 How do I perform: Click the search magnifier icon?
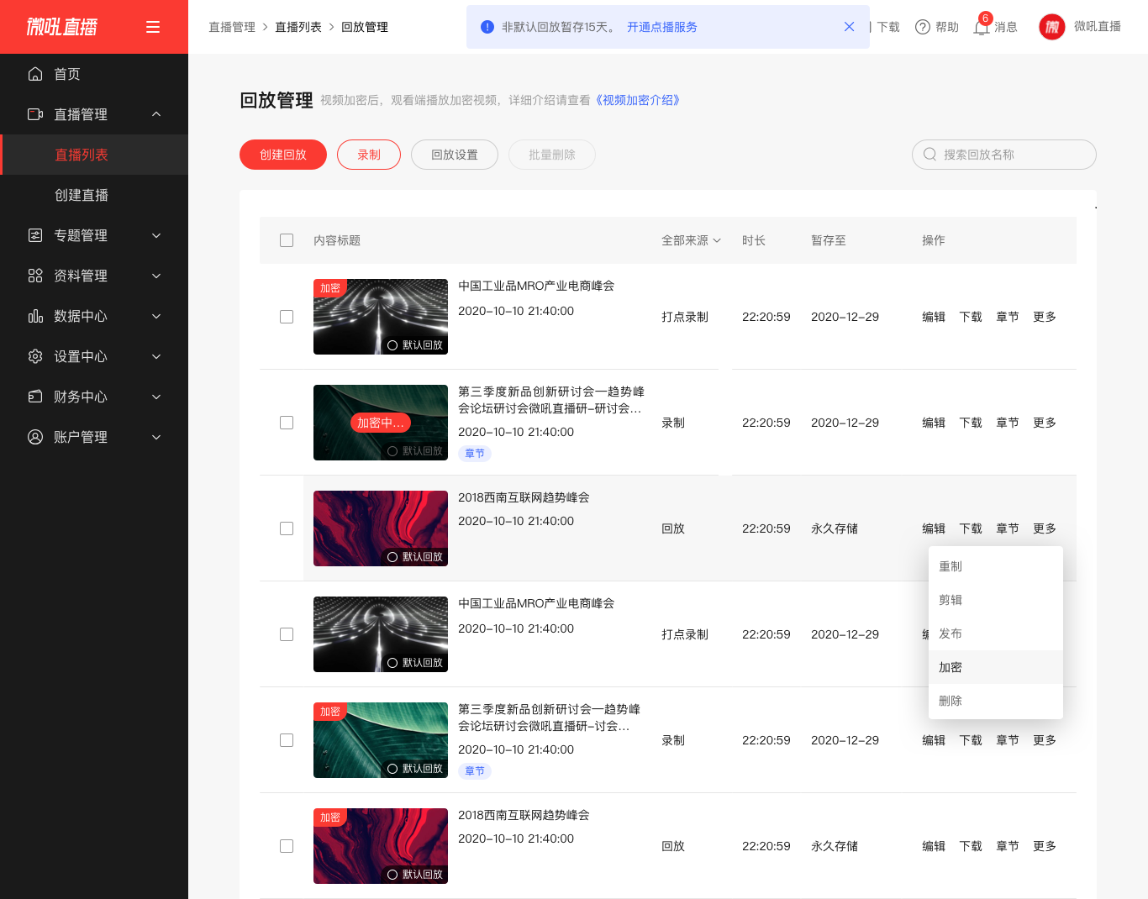(930, 155)
